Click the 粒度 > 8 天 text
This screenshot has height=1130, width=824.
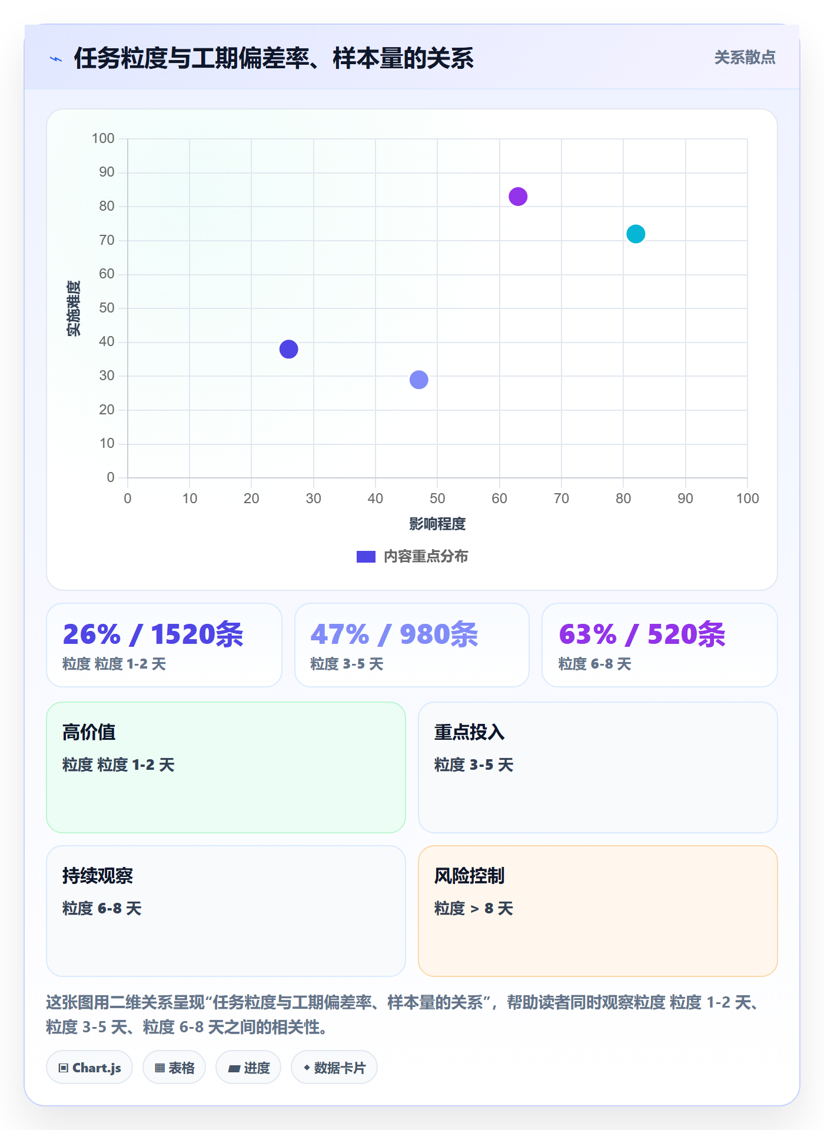pyautogui.click(x=474, y=909)
